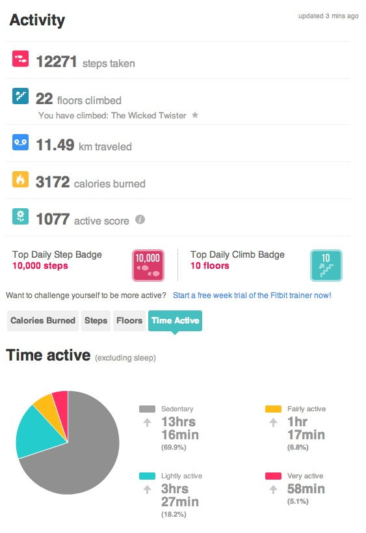Click the gray Sedentary legend swatch
This screenshot has height=533, width=366.
(x=147, y=409)
